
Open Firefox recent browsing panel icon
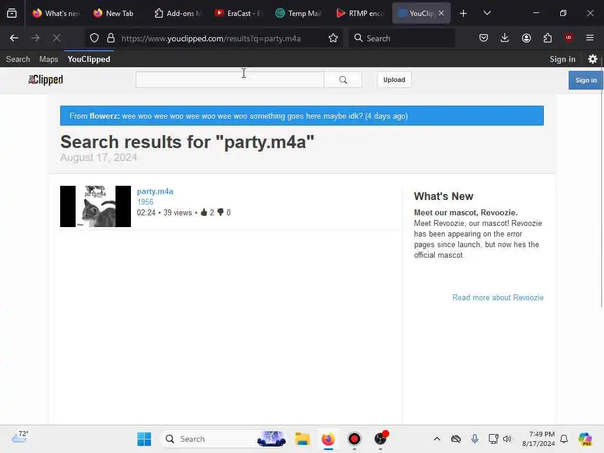(x=12, y=13)
